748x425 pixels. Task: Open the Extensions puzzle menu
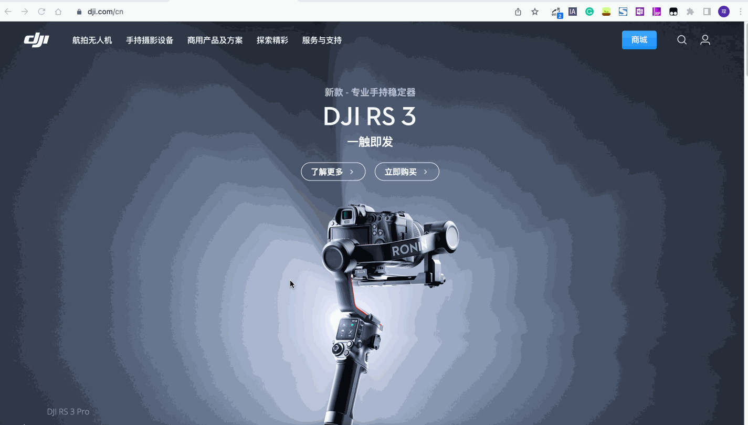[x=690, y=12]
